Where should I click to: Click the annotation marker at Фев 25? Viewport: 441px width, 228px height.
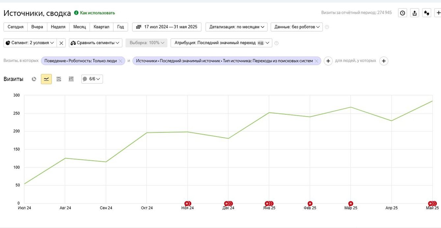[310, 204]
